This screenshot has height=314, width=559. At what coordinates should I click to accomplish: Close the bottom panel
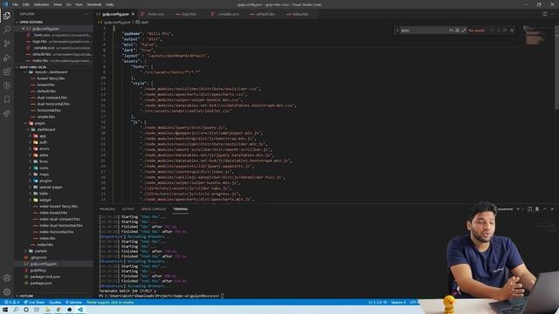[552, 209]
